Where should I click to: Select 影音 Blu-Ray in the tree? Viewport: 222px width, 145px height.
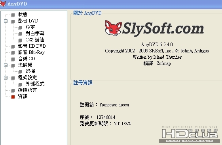[x=31, y=52]
